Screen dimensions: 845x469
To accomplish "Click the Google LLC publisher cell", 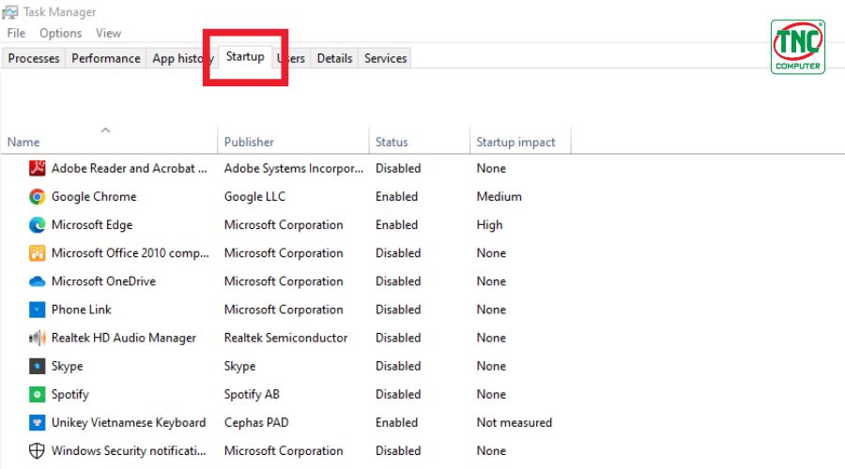I will pos(254,197).
